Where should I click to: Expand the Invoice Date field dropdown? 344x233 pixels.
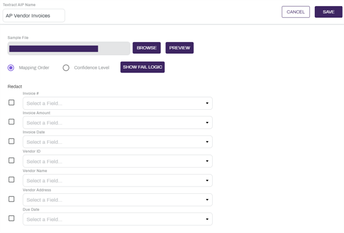coord(118,142)
